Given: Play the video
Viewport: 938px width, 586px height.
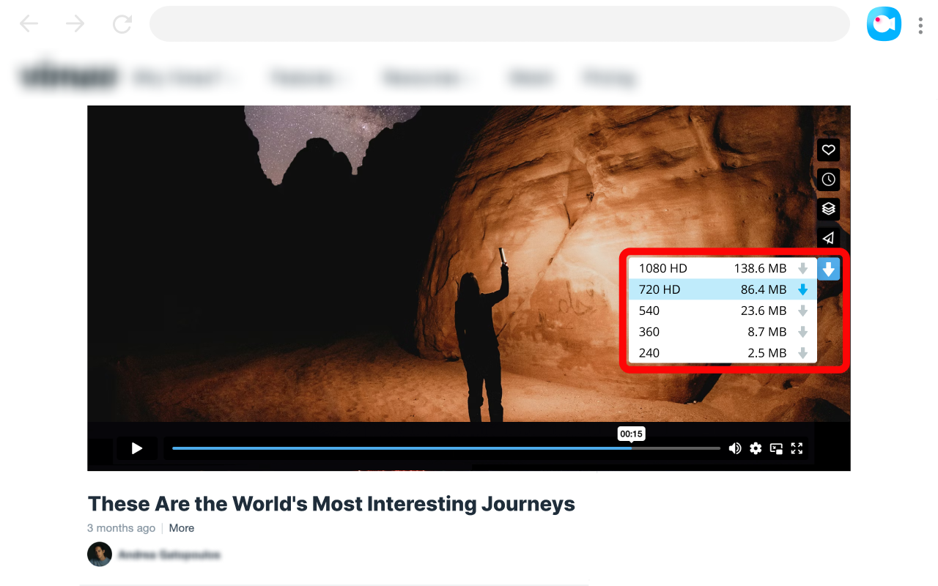Looking at the screenshot, I should (136, 448).
